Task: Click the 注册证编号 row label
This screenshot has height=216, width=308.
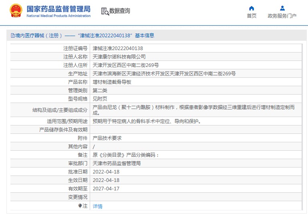Action: [x=75, y=48]
